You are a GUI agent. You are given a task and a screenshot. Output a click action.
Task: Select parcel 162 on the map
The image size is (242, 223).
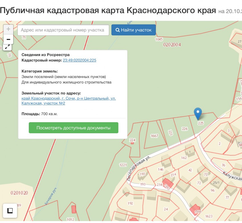coord(184,158)
